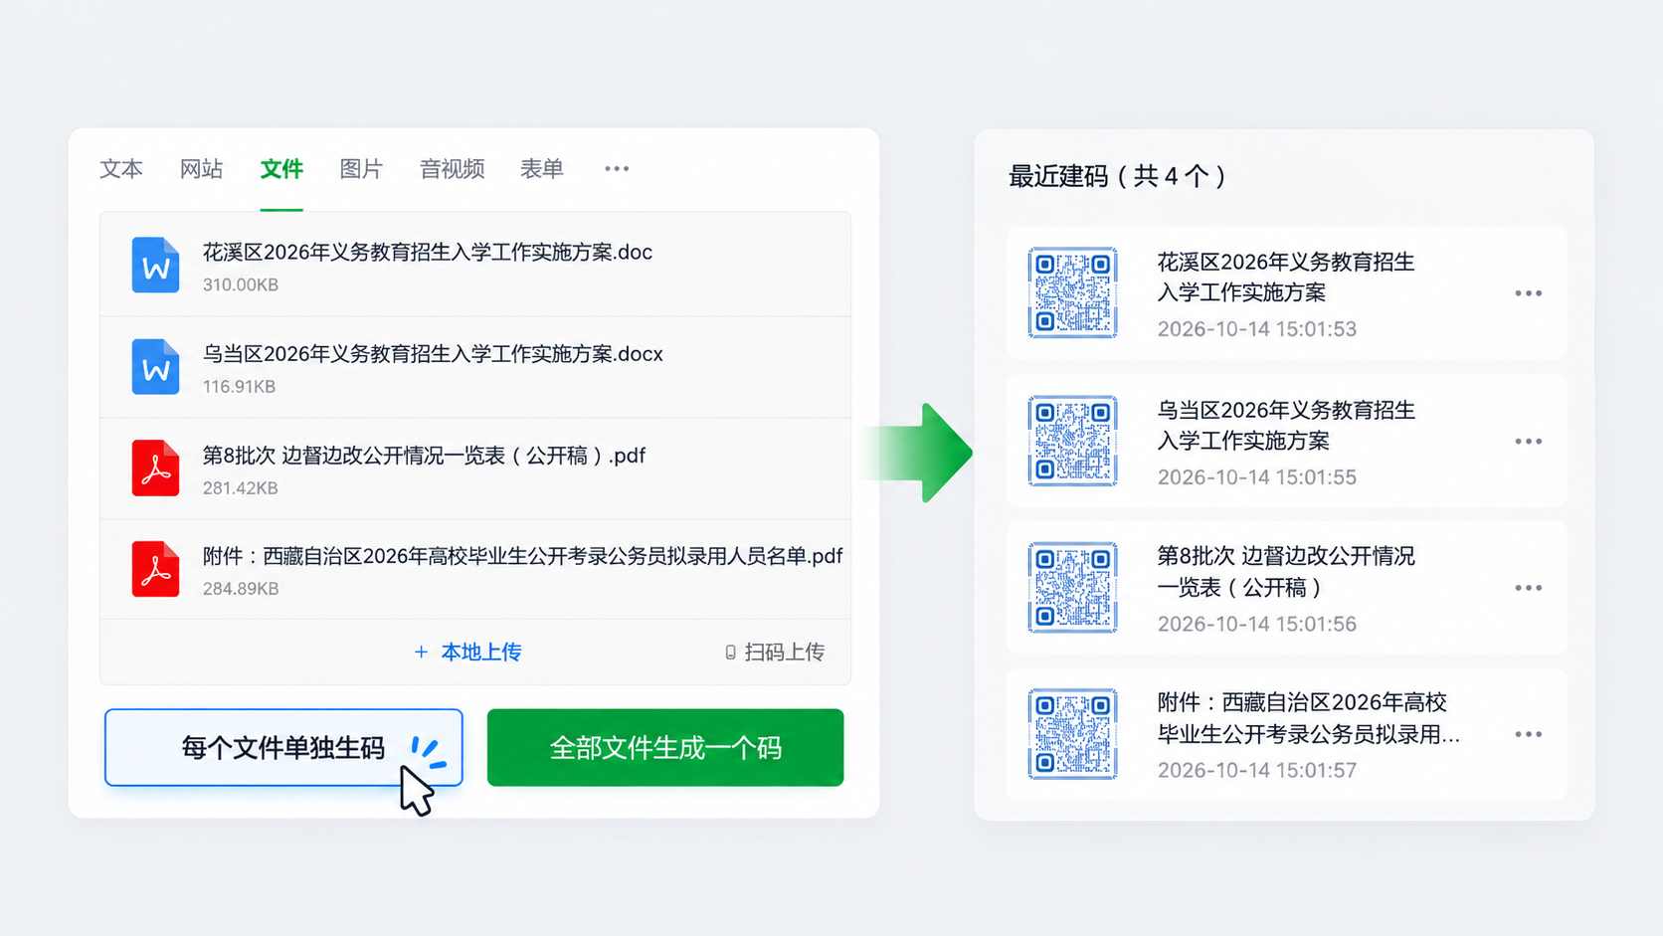
Task: Select file name 附件：西藏自治区2026年高校毕业生...名单.pdf
Action: click(x=523, y=556)
